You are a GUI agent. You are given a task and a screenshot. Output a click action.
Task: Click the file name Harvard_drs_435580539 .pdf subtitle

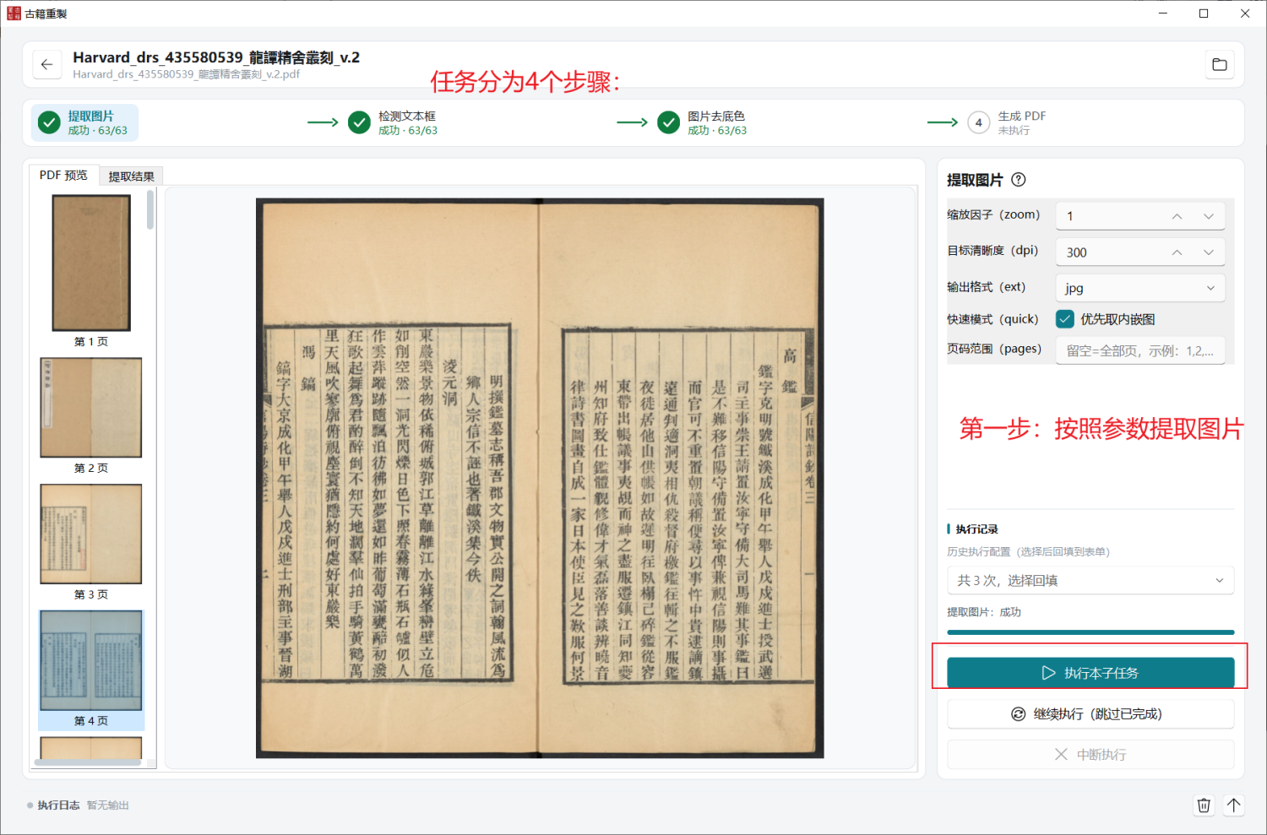pyautogui.click(x=186, y=74)
